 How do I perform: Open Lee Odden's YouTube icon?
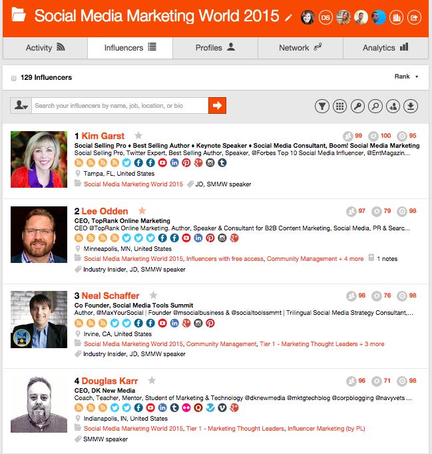(186, 238)
